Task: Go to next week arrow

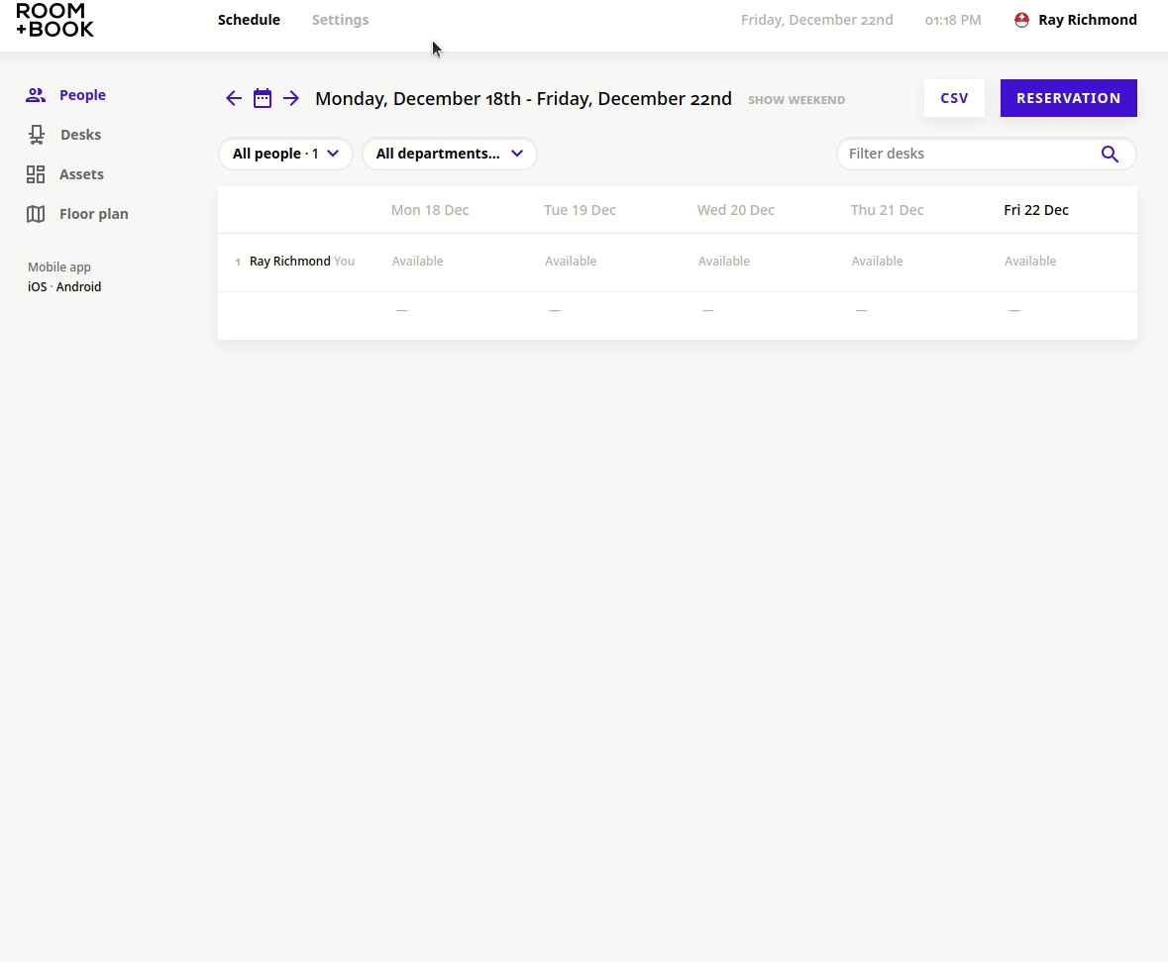Action: (291, 98)
